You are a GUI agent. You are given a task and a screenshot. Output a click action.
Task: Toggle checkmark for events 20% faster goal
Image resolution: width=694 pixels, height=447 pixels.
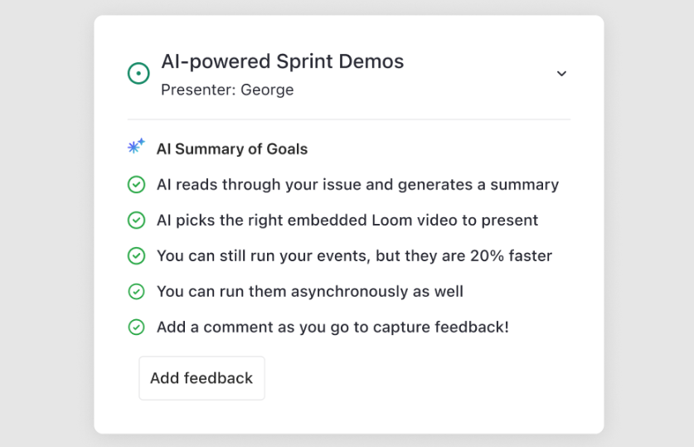pyautogui.click(x=136, y=255)
